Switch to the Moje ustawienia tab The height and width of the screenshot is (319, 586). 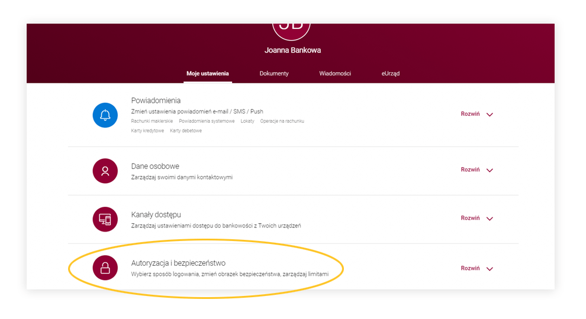[208, 74]
